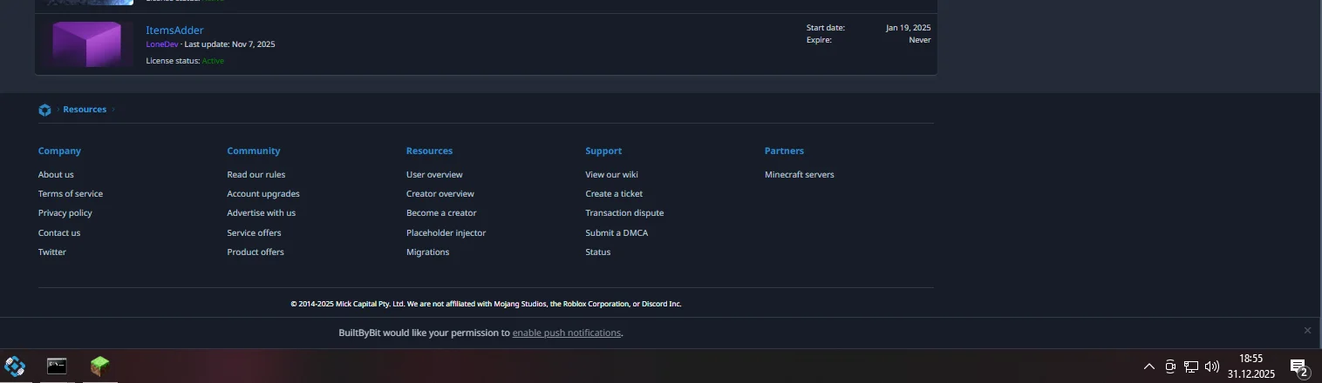Click the Resources footer heading
The height and width of the screenshot is (383, 1322).
click(429, 151)
